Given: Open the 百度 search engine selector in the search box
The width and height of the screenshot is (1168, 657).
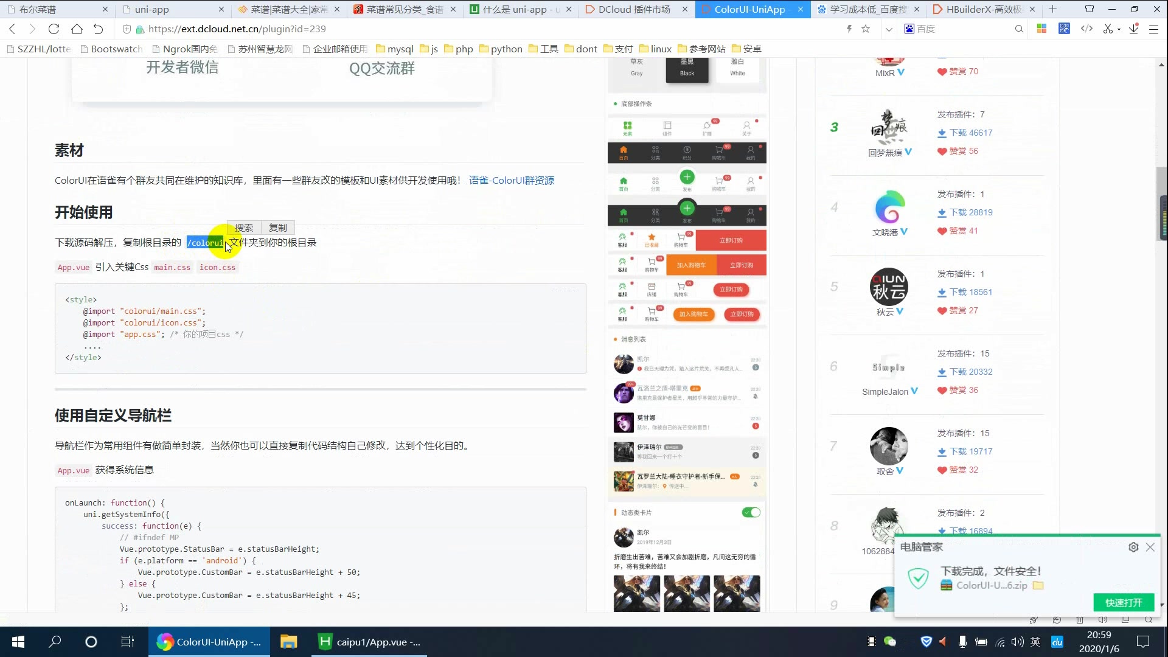Looking at the screenshot, I should click(909, 29).
